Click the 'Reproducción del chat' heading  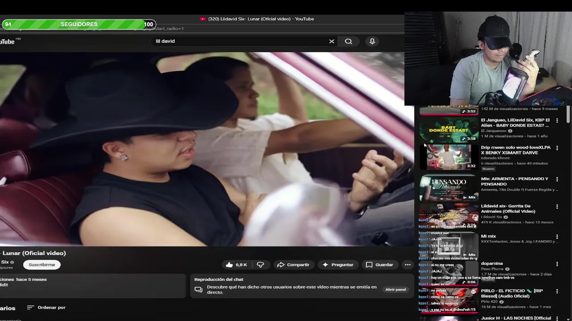click(219, 280)
